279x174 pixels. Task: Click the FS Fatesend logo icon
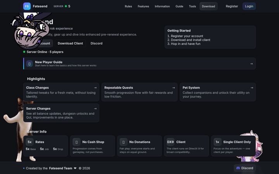[27, 6]
